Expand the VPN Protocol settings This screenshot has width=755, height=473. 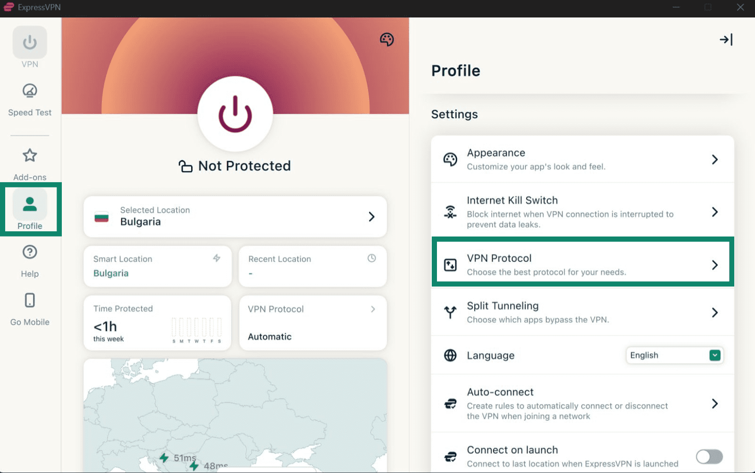pyautogui.click(x=583, y=262)
